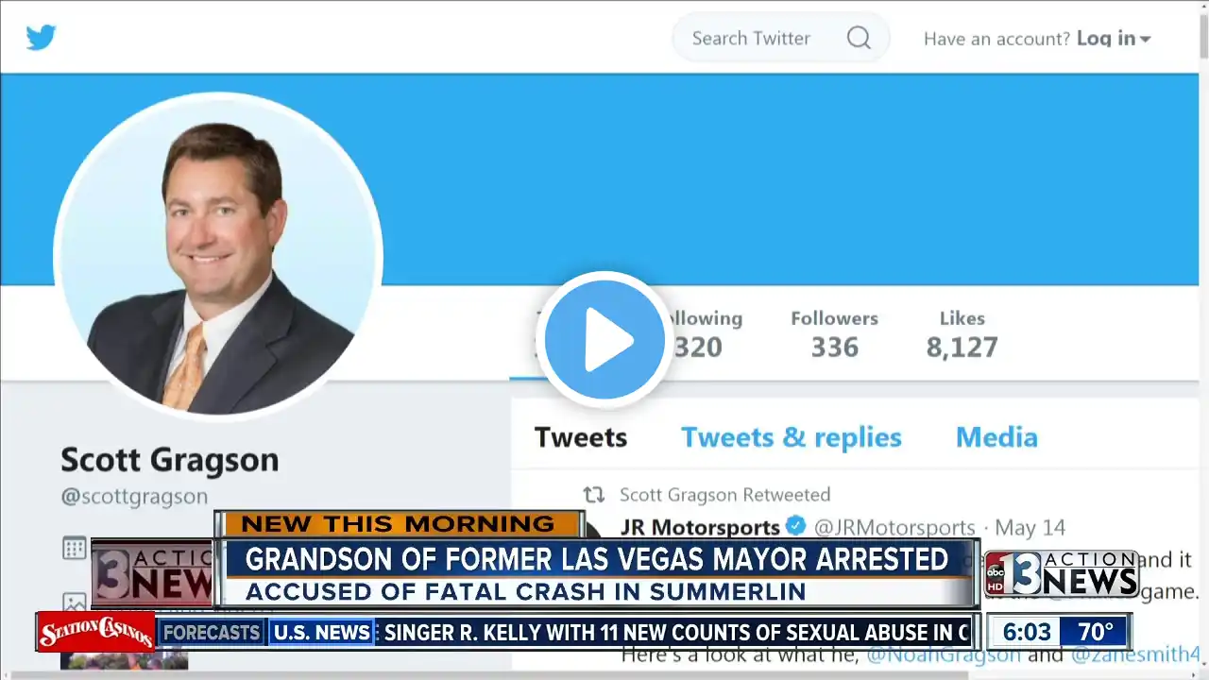Focus the Search Twitter field
Image resolution: width=1209 pixels, height=680 pixels.
tap(781, 38)
